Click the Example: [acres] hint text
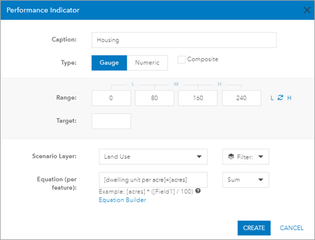315x240 pixels. (x=146, y=191)
